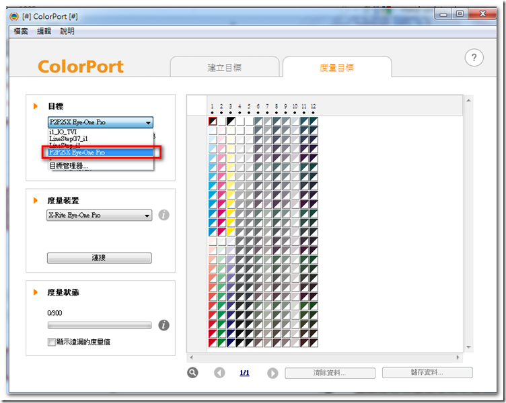Open the help question mark icon
This screenshot has width=506, height=403.
[474, 58]
